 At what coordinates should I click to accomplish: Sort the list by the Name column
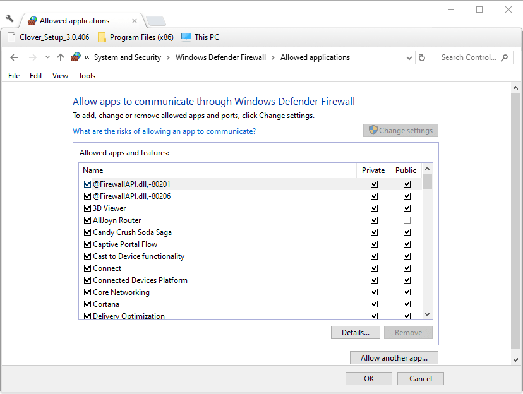tap(218, 170)
